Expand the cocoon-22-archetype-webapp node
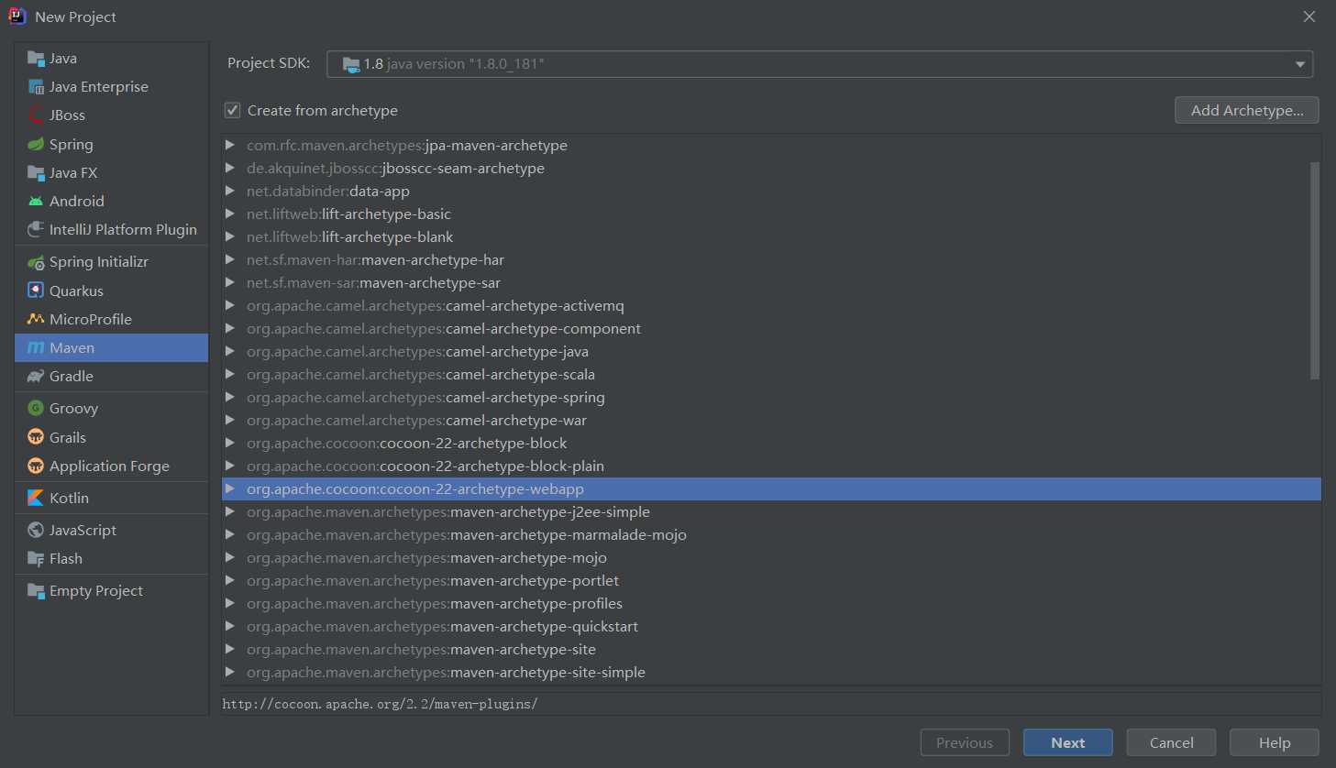Screen dimensions: 1336x768 230,488
